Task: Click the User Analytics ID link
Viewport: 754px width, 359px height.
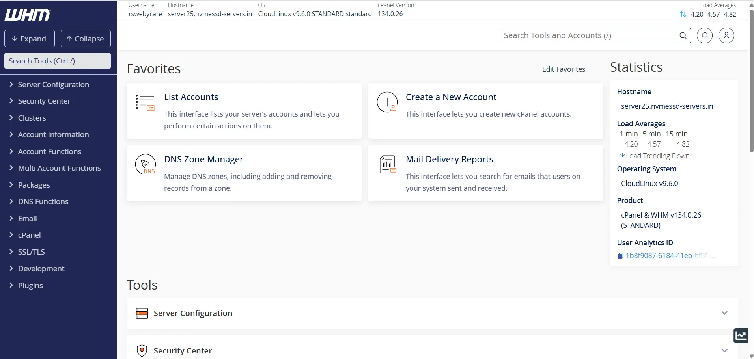Action: (x=671, y=256)
